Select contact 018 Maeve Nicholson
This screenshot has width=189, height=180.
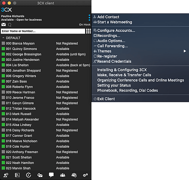pyautogui.click(x=46, y=141)
